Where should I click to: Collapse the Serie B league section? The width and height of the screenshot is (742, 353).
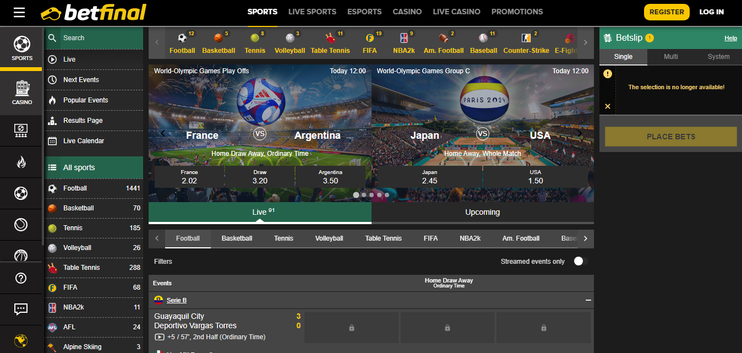point(588,300)
